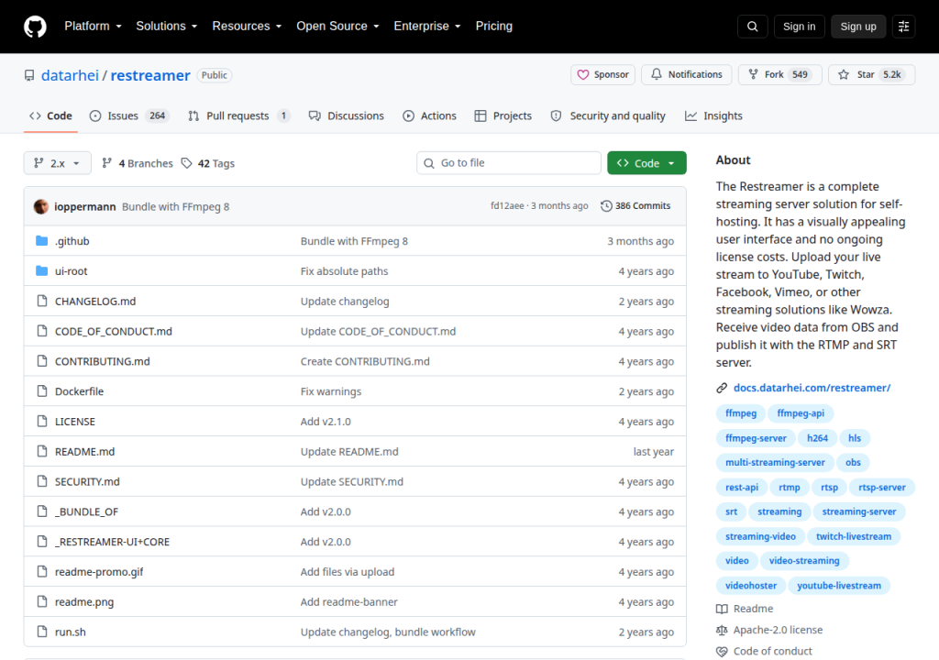The width and height of the screenshot is (939, 660).
Task: Open the Security and quality tab
Action: tap(608, 116)
